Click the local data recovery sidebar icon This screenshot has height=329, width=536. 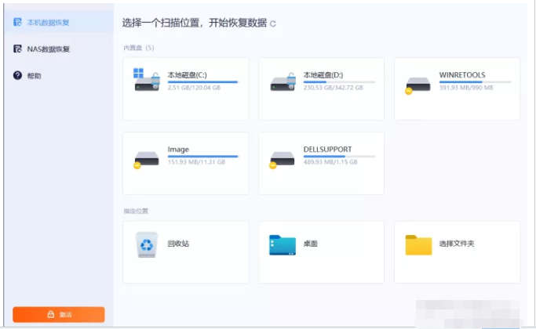click(17, 22)
